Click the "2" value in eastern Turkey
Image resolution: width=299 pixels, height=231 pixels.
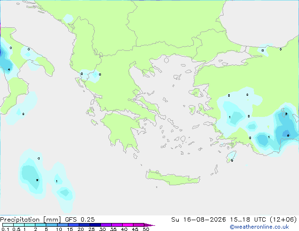286,114
